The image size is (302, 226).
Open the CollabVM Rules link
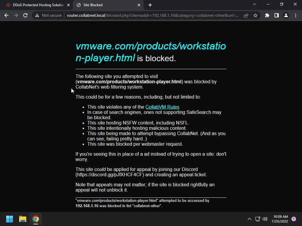point(163,107)
